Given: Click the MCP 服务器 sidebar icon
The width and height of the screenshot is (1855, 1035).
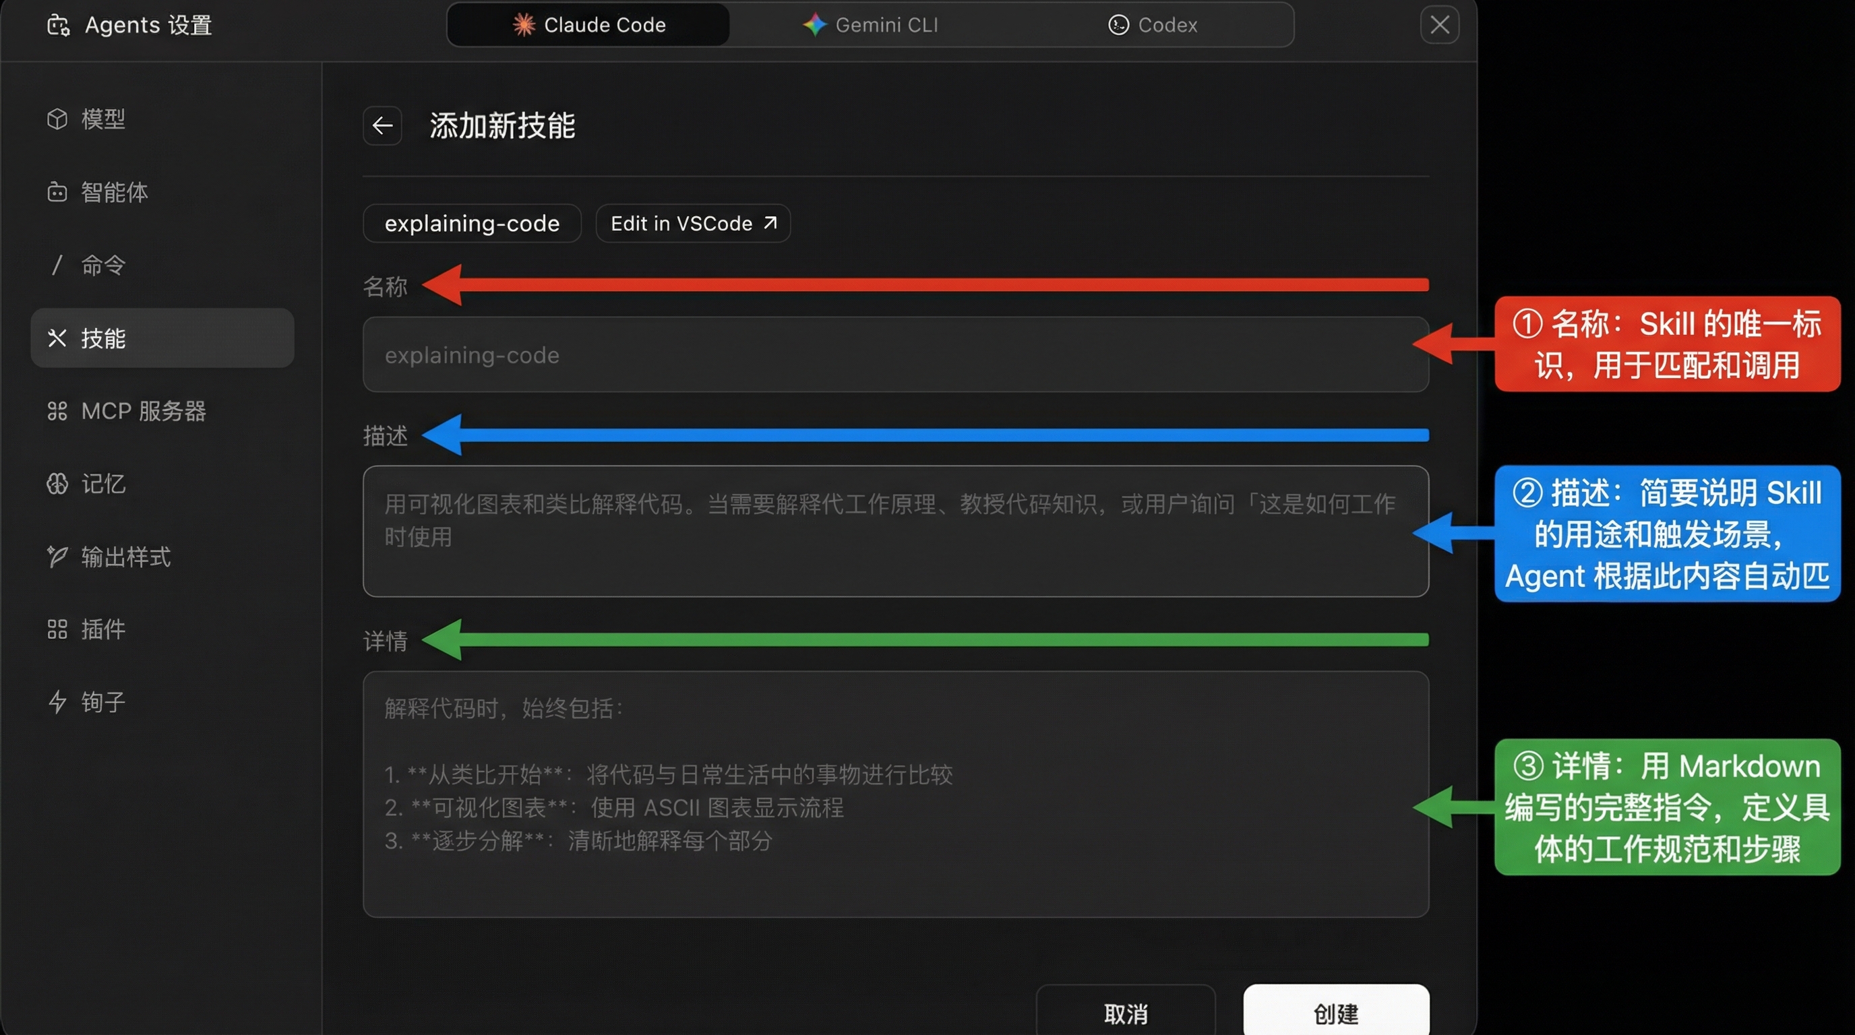Looking at the screenshot, I should [x=57, y=411].
